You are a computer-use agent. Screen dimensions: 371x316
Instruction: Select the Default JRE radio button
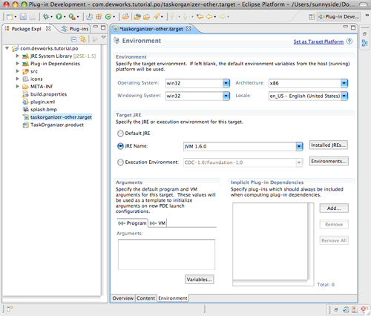(x=120, y=134)
